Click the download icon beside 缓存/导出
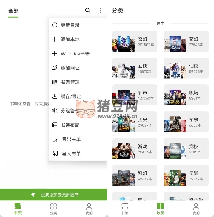 (54, 96)
